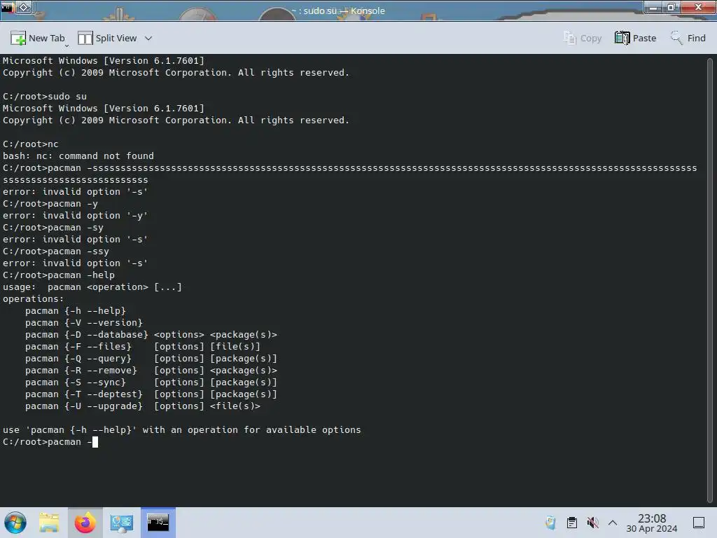Click the 'pacman {-V --version}' help line
The image size is (717, 538).
click(x=84, y=323)
